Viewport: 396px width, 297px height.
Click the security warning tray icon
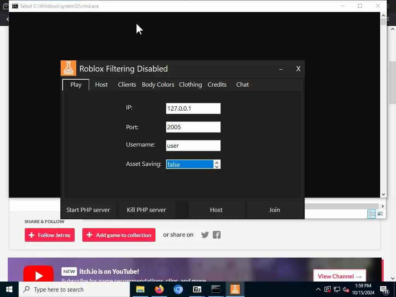pyautogui.click(x=328, y=289)
